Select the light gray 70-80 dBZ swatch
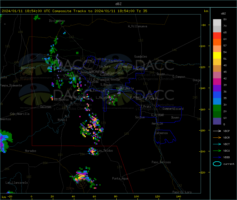237x200 pixels. [217, 23]
